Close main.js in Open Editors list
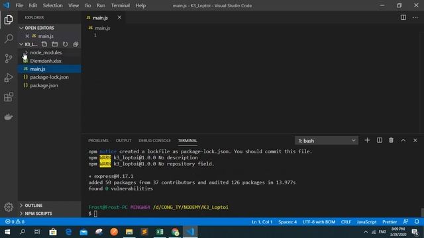The height and width of the screenshot is (238, 424). pyautogui.click(x=27, y=36)
